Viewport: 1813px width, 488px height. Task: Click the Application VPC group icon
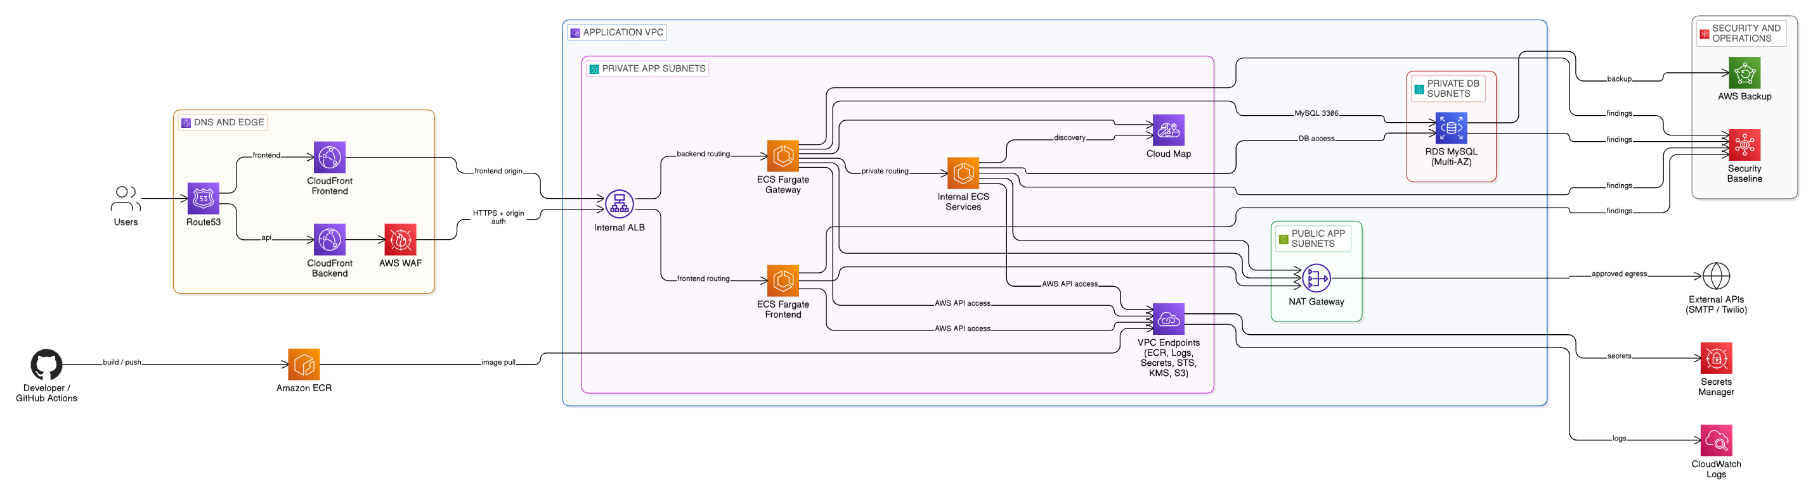click(x=575, y=33)
